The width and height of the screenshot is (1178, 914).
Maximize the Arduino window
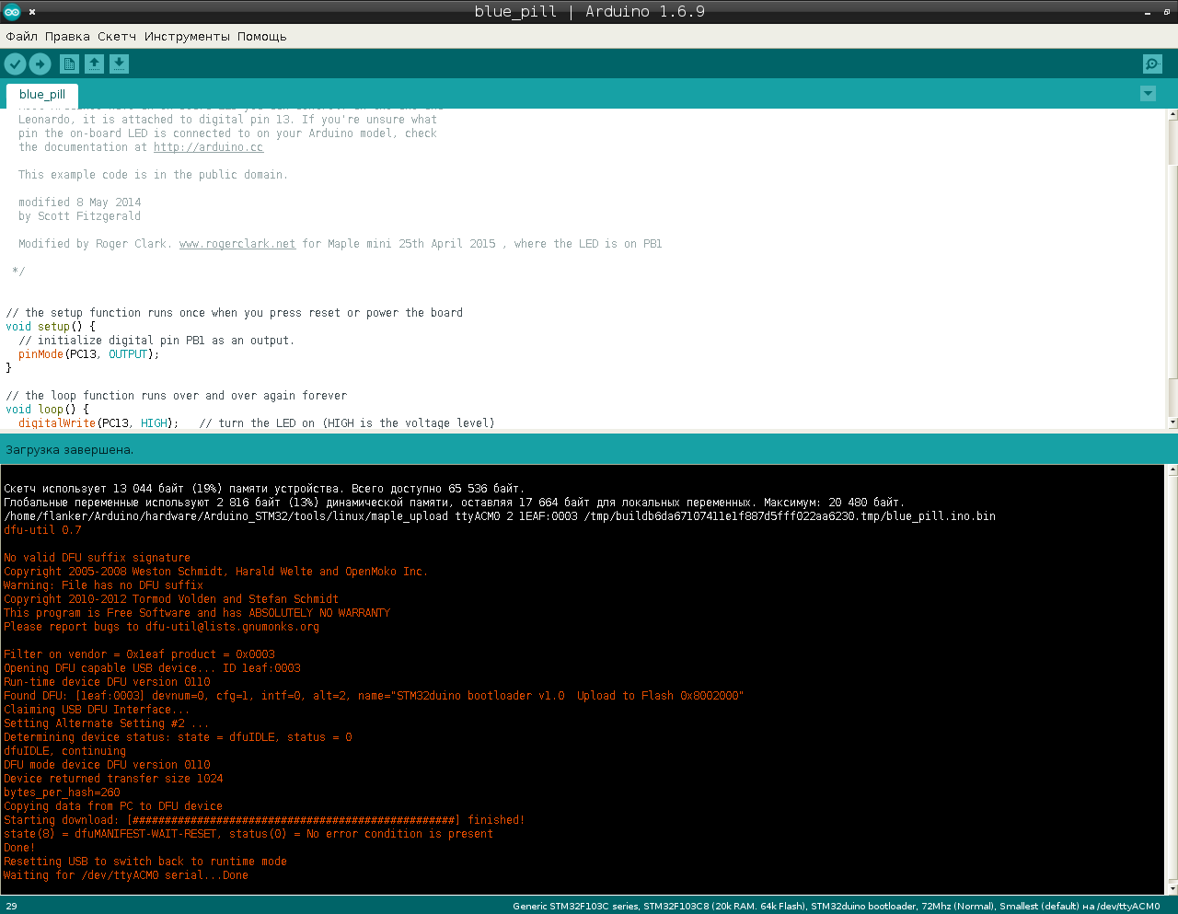click(x=1167, y=12)
